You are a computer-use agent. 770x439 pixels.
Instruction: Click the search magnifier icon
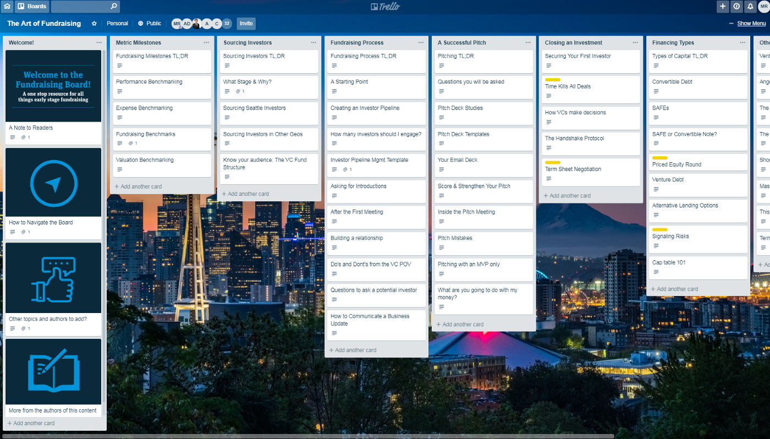click(114, 7)
